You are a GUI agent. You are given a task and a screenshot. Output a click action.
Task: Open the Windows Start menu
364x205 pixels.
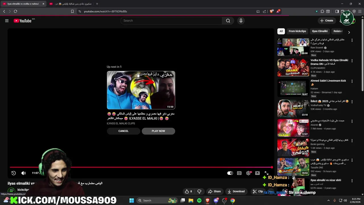click(132, 200)
